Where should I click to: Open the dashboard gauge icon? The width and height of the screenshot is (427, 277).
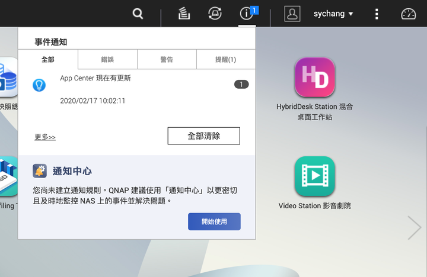408,14
